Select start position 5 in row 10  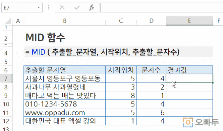click(x=121, y=104)
